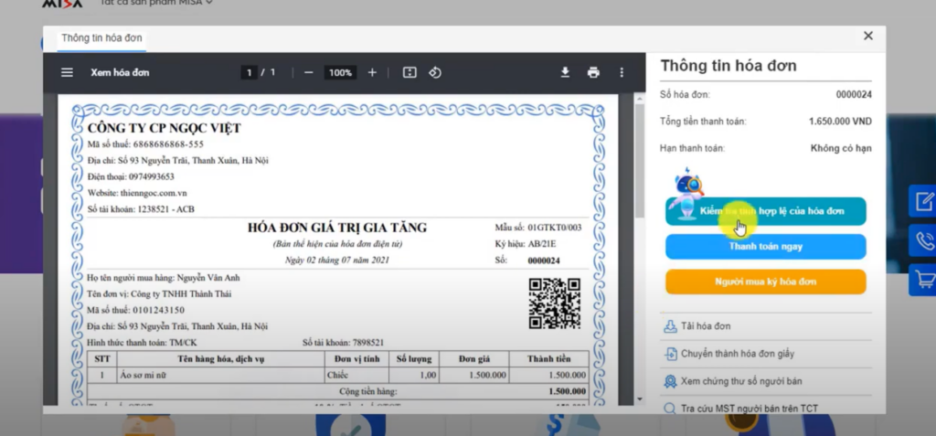Click buyer name Nguyễn Vân Anh
The height and width of the screenshot is (436, 936).
pos(208,278)
